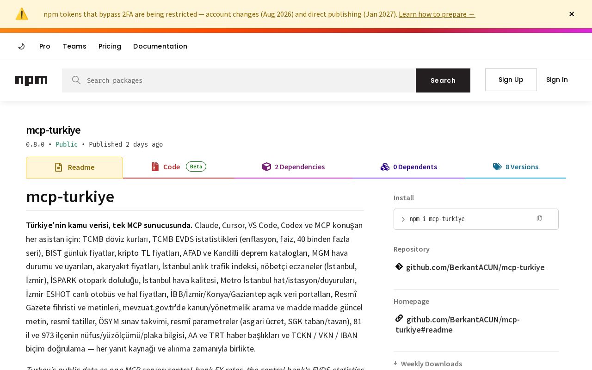
Task: Open the 0 Dependents tab
Action: (x=408, y=167)
